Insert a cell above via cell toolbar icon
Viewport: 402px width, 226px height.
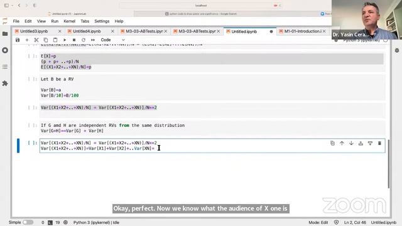[x=361, y=143]
